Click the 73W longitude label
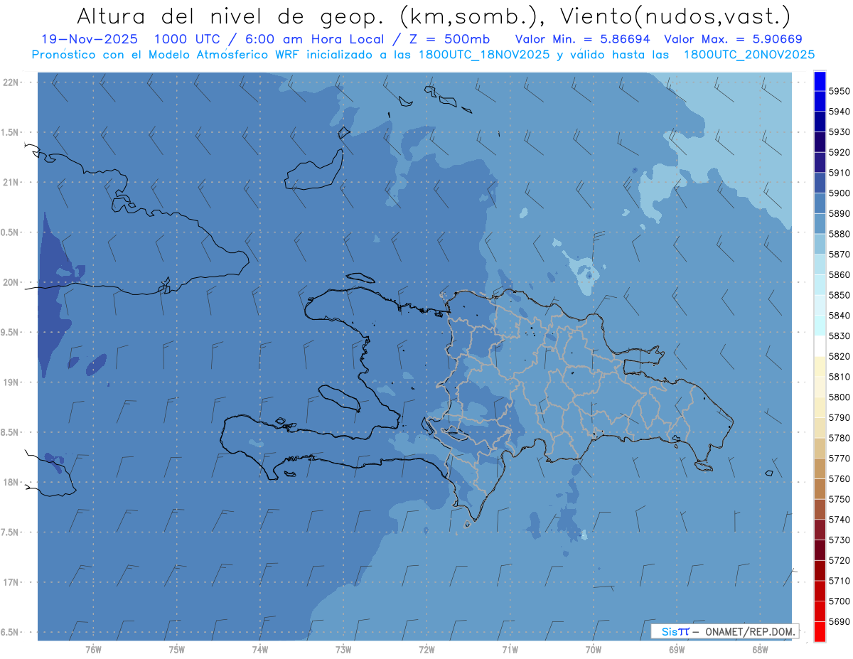This screenshot has height=659, width=853. (x=343, y=650)
